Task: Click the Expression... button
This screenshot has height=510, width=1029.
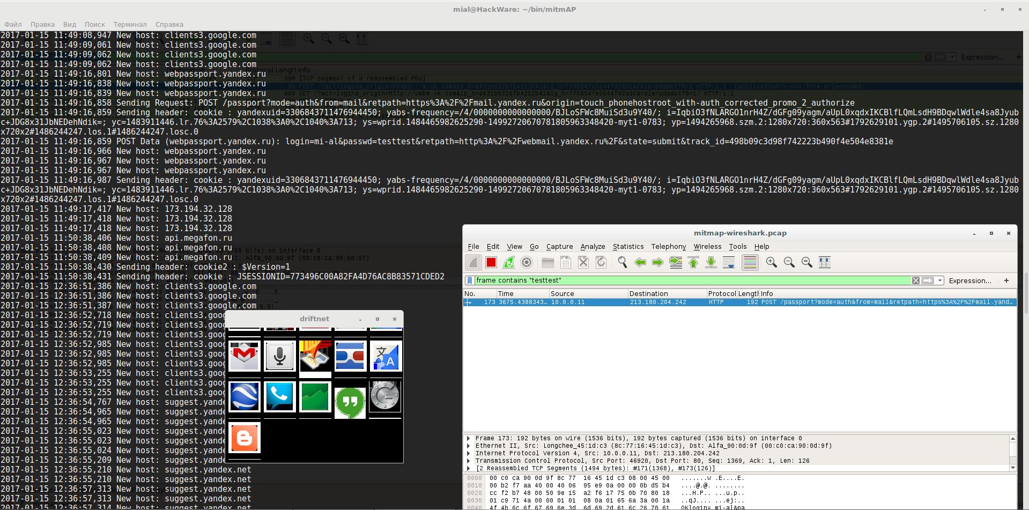Action: pos(969,280)
